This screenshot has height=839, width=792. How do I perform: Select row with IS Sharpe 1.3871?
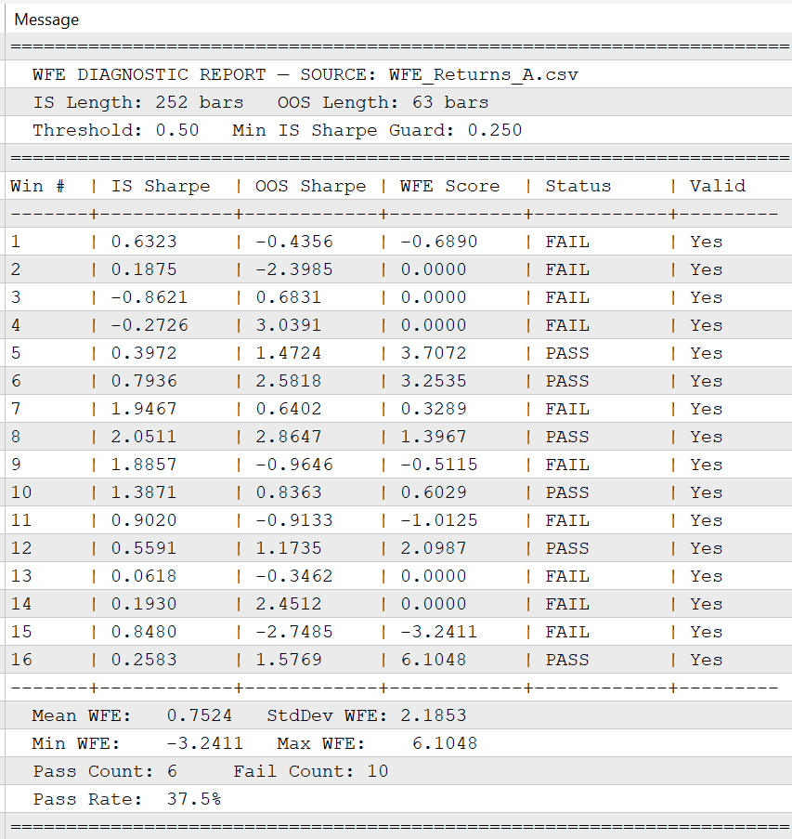(398, 492)
